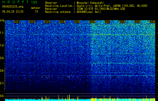Click the kHz axis unit label
The height and width of the screenshot is (101, 158).
pyautogui.click(x=2, y=20)
